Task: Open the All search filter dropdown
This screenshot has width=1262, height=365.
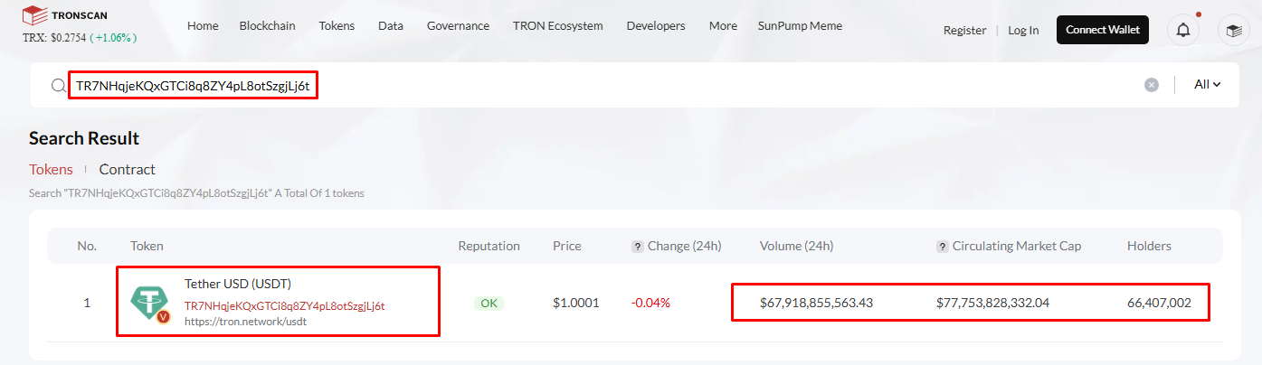Action: 1207,84
